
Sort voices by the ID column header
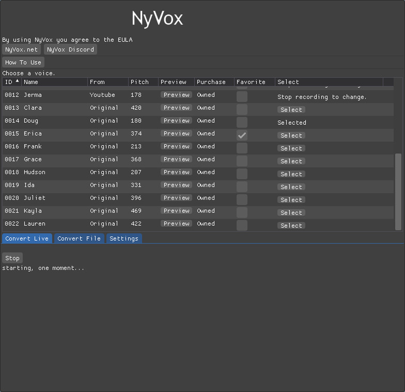[9, 82]
